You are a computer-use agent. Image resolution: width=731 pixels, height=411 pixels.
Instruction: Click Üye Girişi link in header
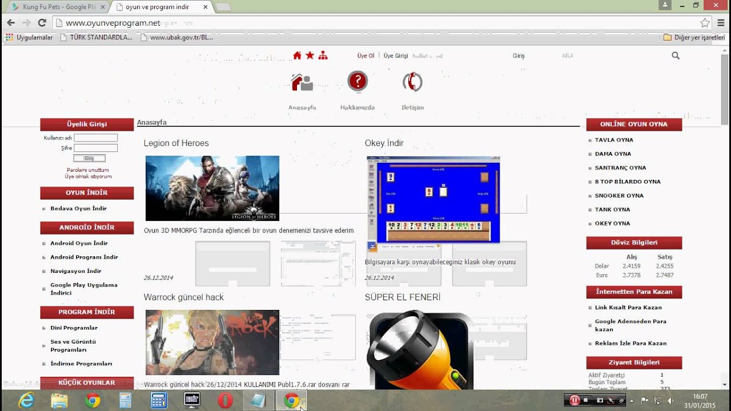click(x=396, y=56)
